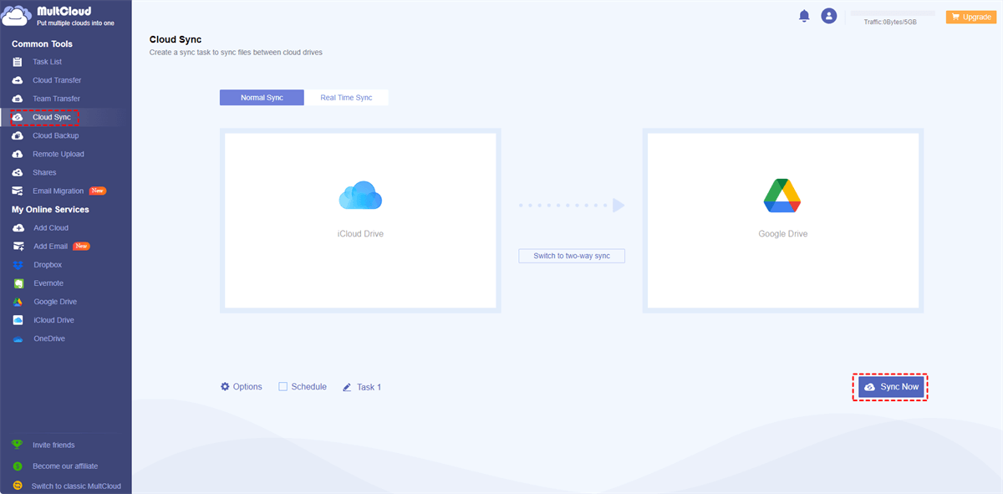This screenshot has width=1003, height=494.
Task: Select Evernote under My Online Services
Action: (x=48, y=283)
